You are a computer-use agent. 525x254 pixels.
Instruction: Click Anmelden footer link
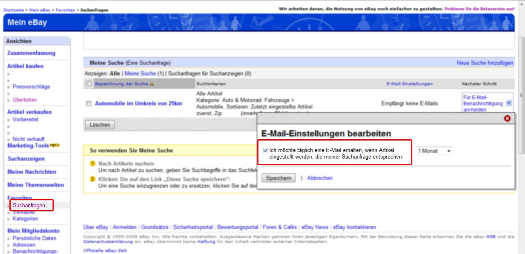click(125, 227)
